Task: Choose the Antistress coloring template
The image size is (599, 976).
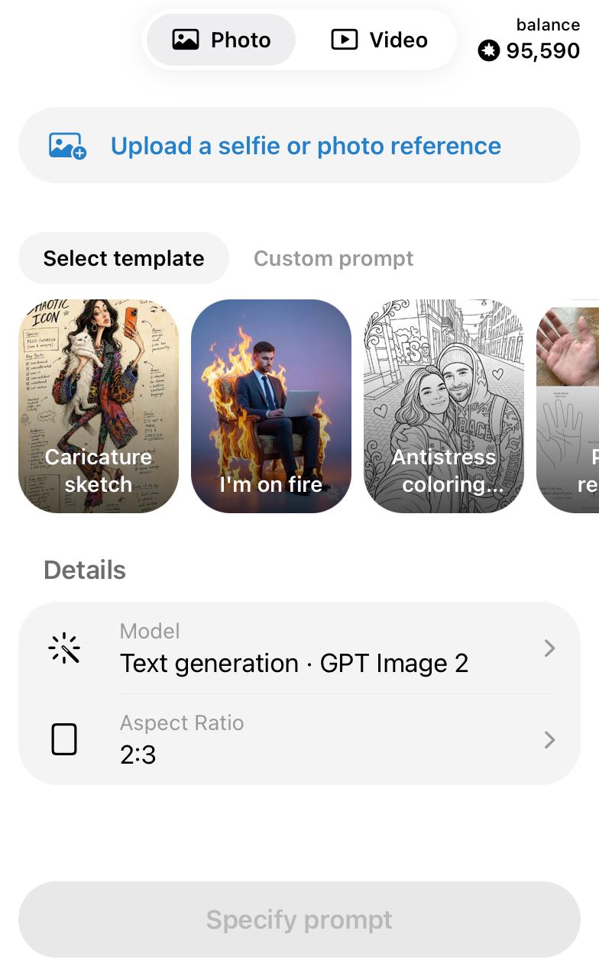Action: click(x=444, y=406)
